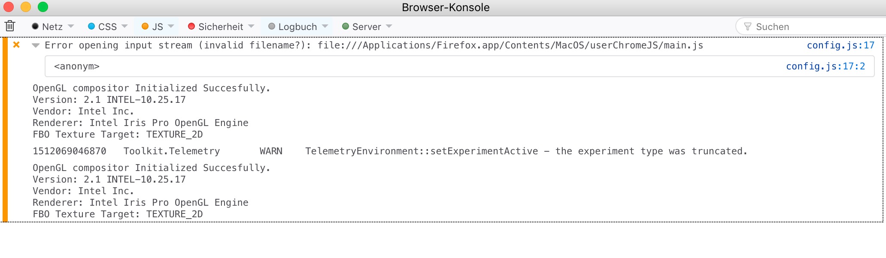Viewport: 886px width, 258px height.
Task: Collapse the error message stack trace
Action: pos(36,45)
